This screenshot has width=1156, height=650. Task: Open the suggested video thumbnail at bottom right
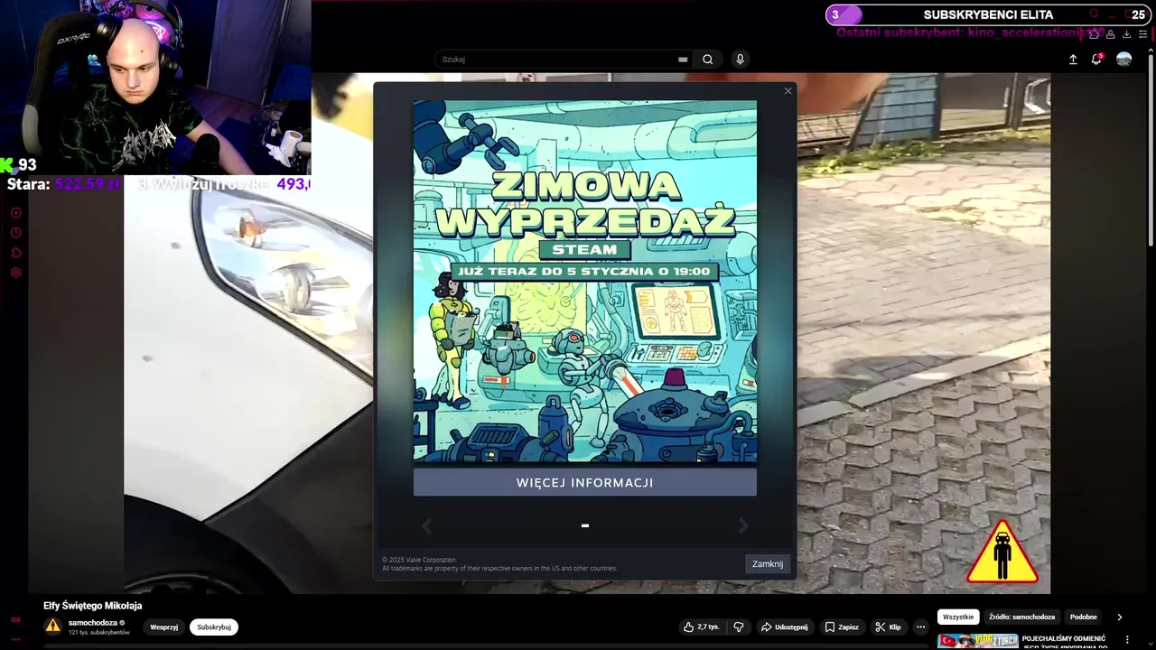click(x=977, y=641)
